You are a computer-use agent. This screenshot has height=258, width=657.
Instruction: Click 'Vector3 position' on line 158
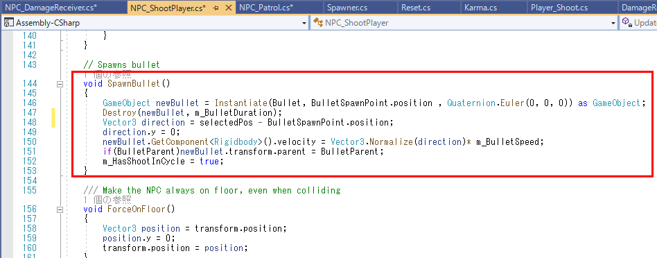141,229
